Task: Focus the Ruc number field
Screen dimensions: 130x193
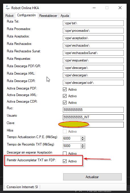Action: pyautogui.click(x=93, y=110)
